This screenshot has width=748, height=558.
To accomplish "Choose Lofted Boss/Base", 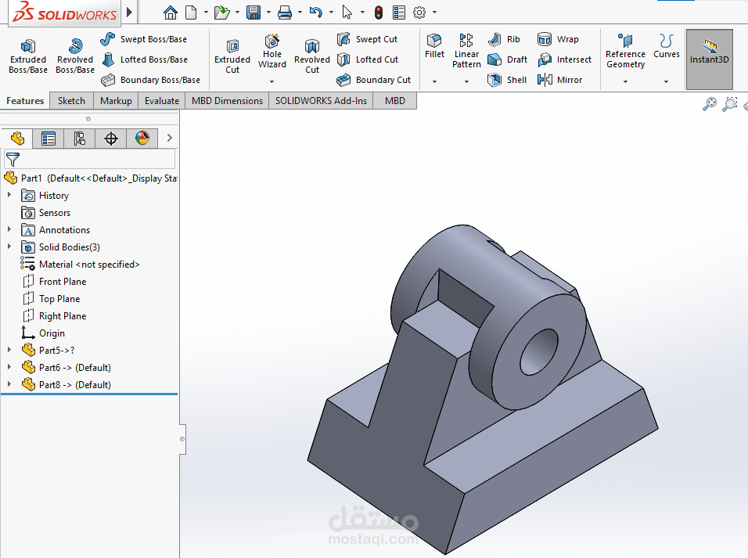I will [144, 59].
